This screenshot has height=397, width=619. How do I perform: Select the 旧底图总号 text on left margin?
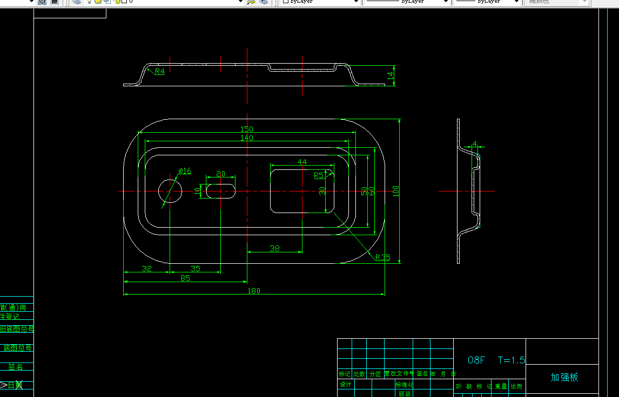17,329
